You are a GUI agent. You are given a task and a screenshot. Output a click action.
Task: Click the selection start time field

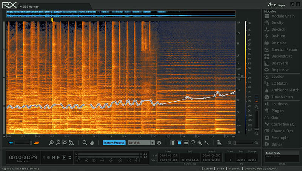[x=168, y=156]
